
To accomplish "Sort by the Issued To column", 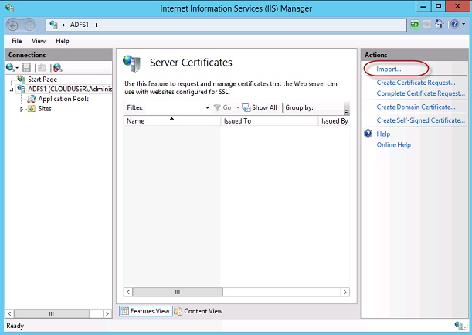I will point(270,121).
